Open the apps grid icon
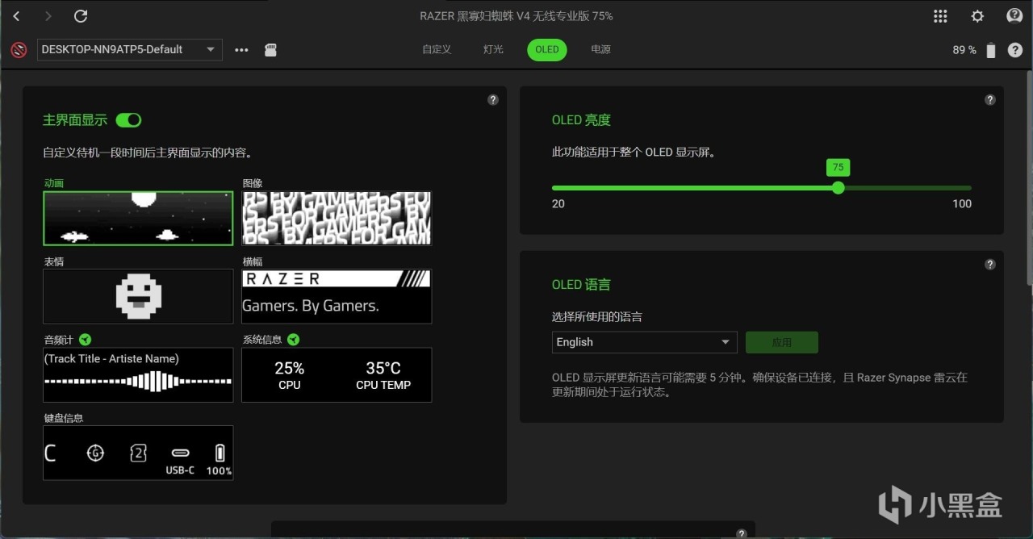 point(940,16)
